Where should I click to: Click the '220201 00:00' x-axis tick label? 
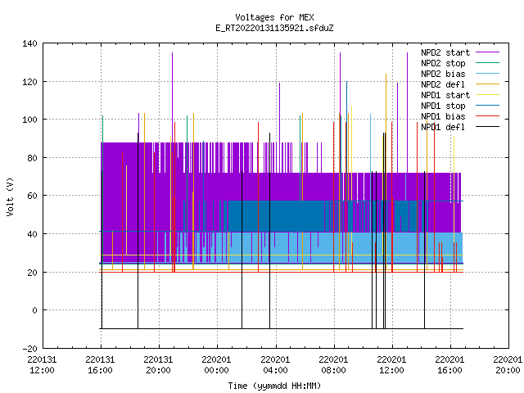click(x=216, y=365)
